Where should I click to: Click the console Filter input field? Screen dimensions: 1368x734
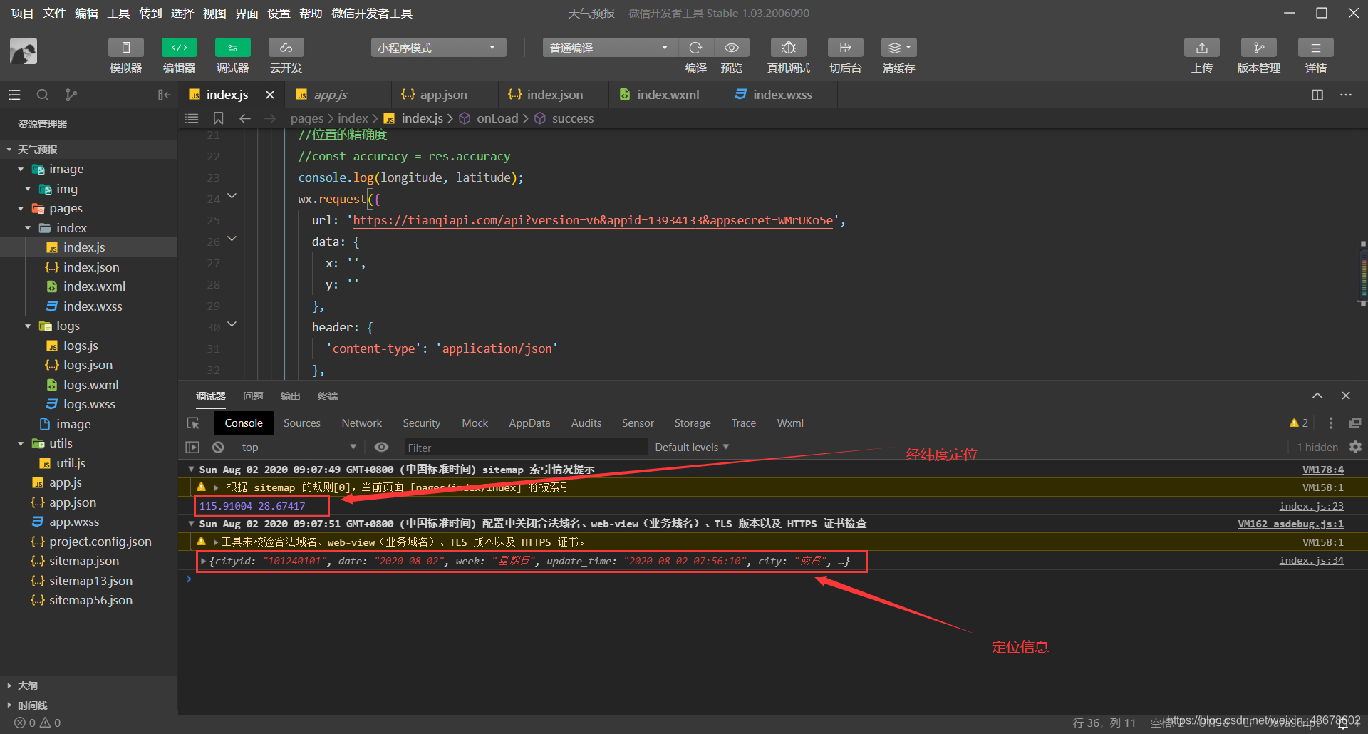[x=525, y=448]
